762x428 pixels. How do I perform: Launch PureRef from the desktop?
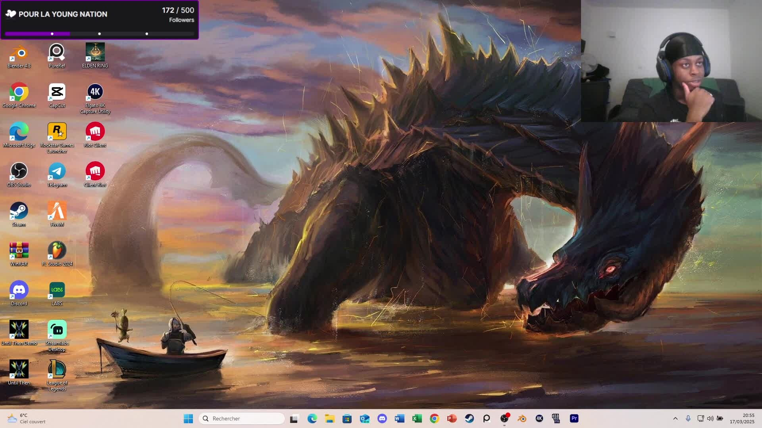pyautogui.click(x=57, y=56)
